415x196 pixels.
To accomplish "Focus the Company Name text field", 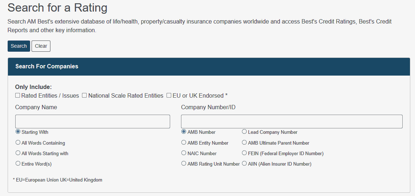I will (93, 122).
